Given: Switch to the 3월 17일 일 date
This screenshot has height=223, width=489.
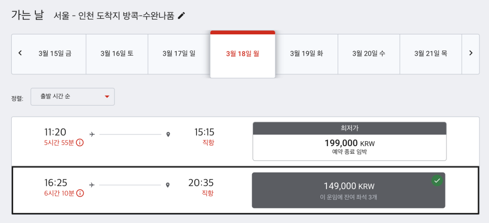Looking at the screenshot, I should point(179,54).
